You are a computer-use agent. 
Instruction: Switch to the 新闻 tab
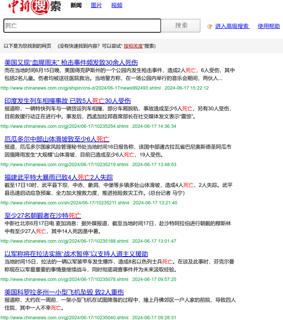76,5
